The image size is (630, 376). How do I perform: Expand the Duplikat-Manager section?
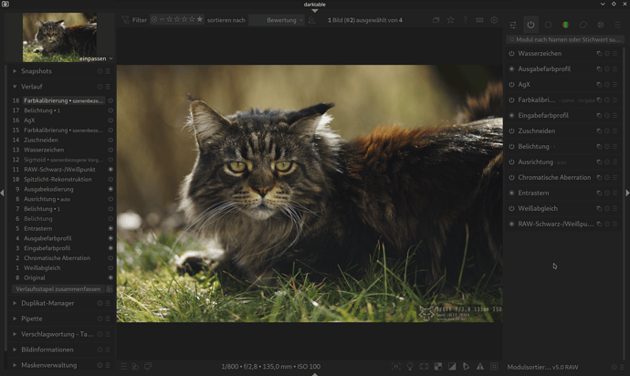47,303
